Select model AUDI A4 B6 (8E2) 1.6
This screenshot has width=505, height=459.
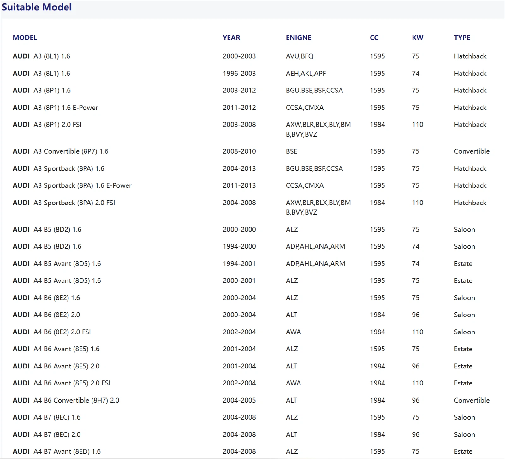point(46,298)
